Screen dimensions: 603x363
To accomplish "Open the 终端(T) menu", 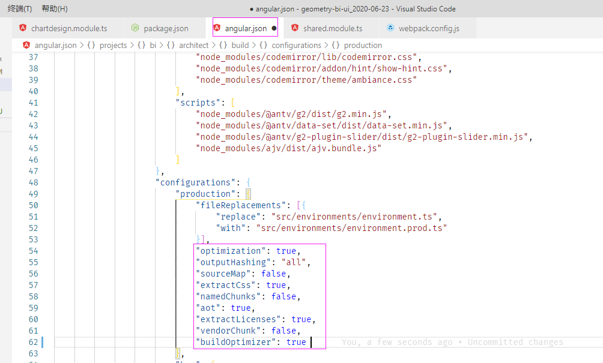I will click(20, 8).
